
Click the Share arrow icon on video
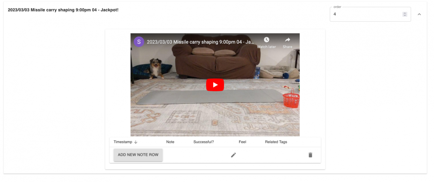pyautogui.click(x=288, y=40)
